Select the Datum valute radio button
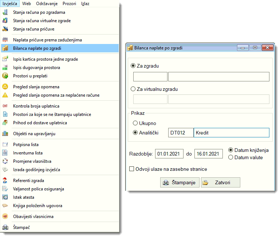Screen dimensions: 280x238 pos(230,157)
